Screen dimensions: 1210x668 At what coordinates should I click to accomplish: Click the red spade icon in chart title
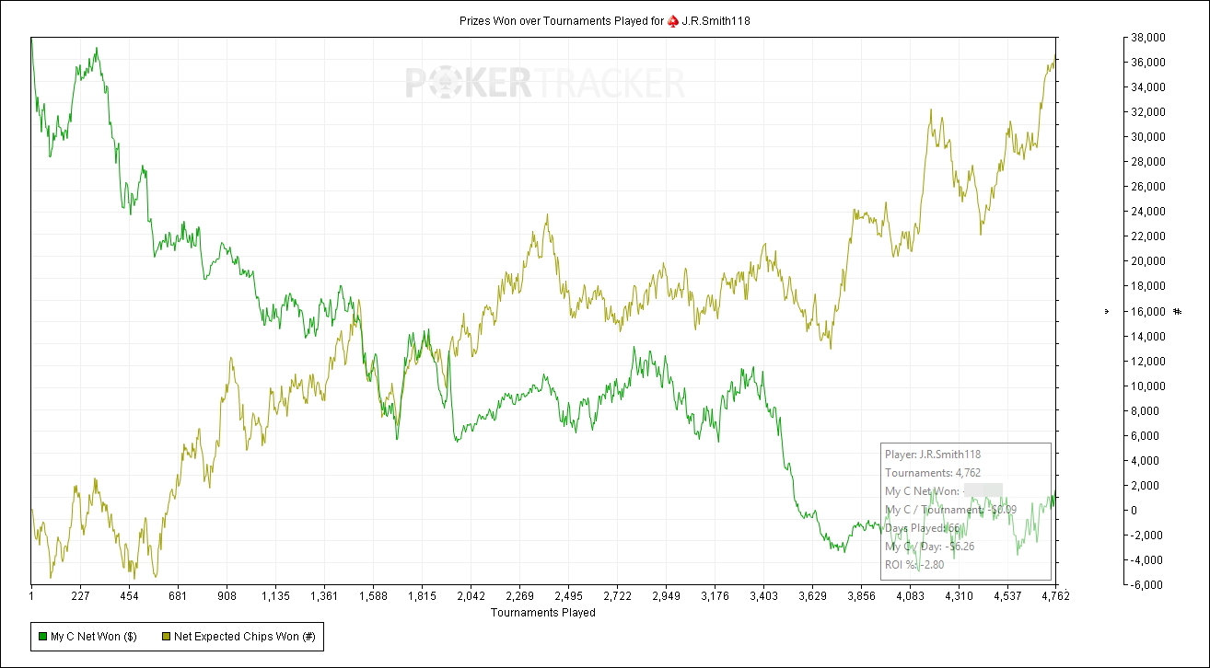pos(673,20)
